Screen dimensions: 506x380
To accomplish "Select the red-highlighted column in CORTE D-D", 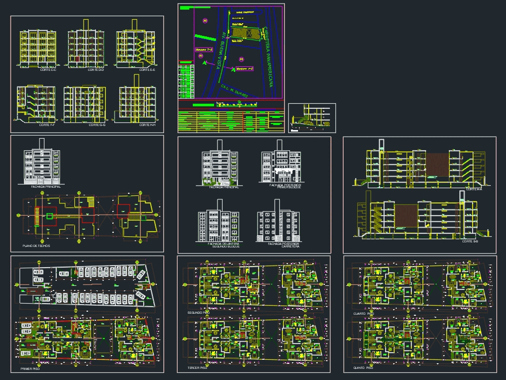I will click(x=77, y=60).
